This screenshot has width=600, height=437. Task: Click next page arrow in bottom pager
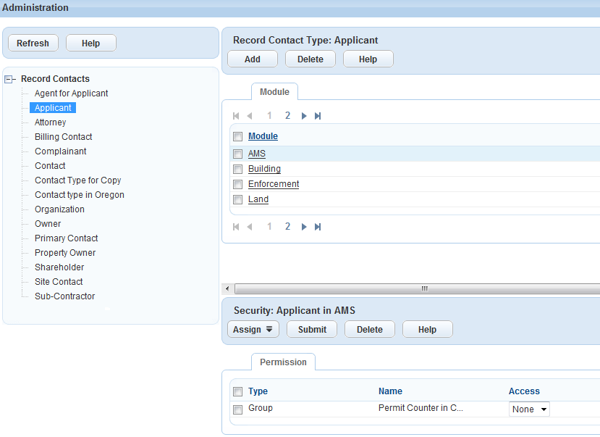(x=304, y=227)
